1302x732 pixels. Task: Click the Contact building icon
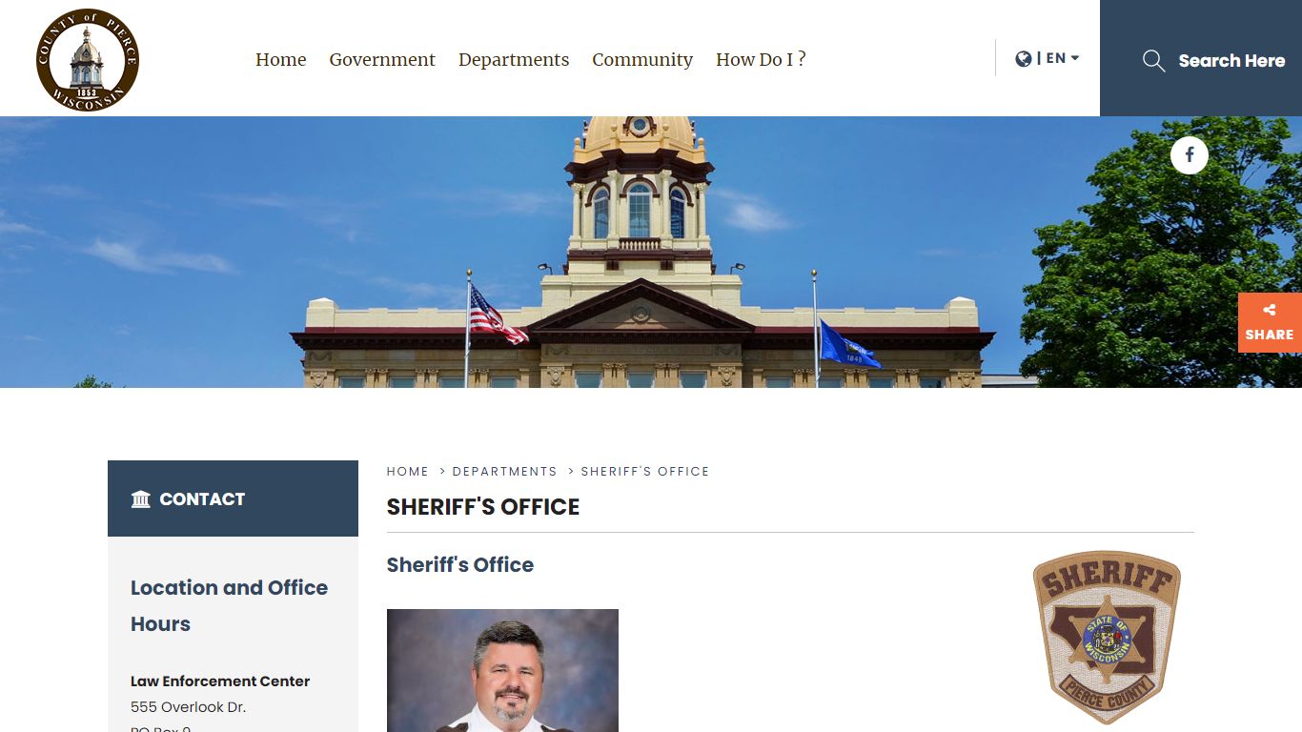point(141,499)
